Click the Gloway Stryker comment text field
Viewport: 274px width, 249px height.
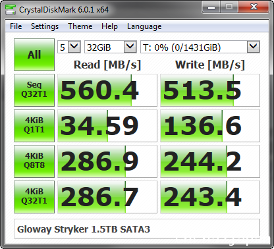pyautogui.click(x=137, y=229)
